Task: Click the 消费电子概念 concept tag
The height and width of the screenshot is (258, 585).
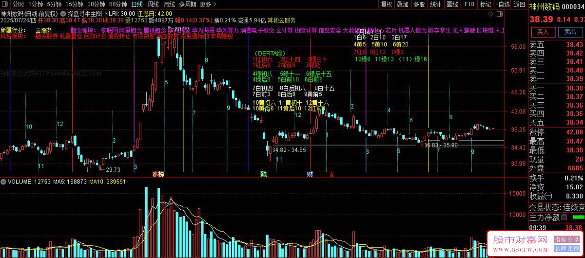Action: pos(257,30)
